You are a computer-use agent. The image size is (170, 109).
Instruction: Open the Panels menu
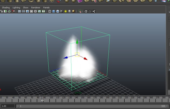[x=46, y=7]
